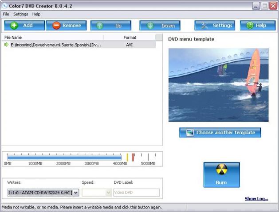279x212 pixels.
Task: Click the DVD Label input field
Action: [x=137, y=193]
